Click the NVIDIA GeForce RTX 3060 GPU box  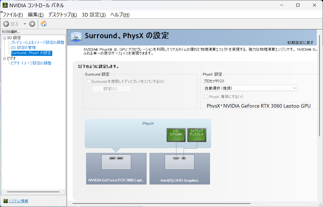[116, 169]
